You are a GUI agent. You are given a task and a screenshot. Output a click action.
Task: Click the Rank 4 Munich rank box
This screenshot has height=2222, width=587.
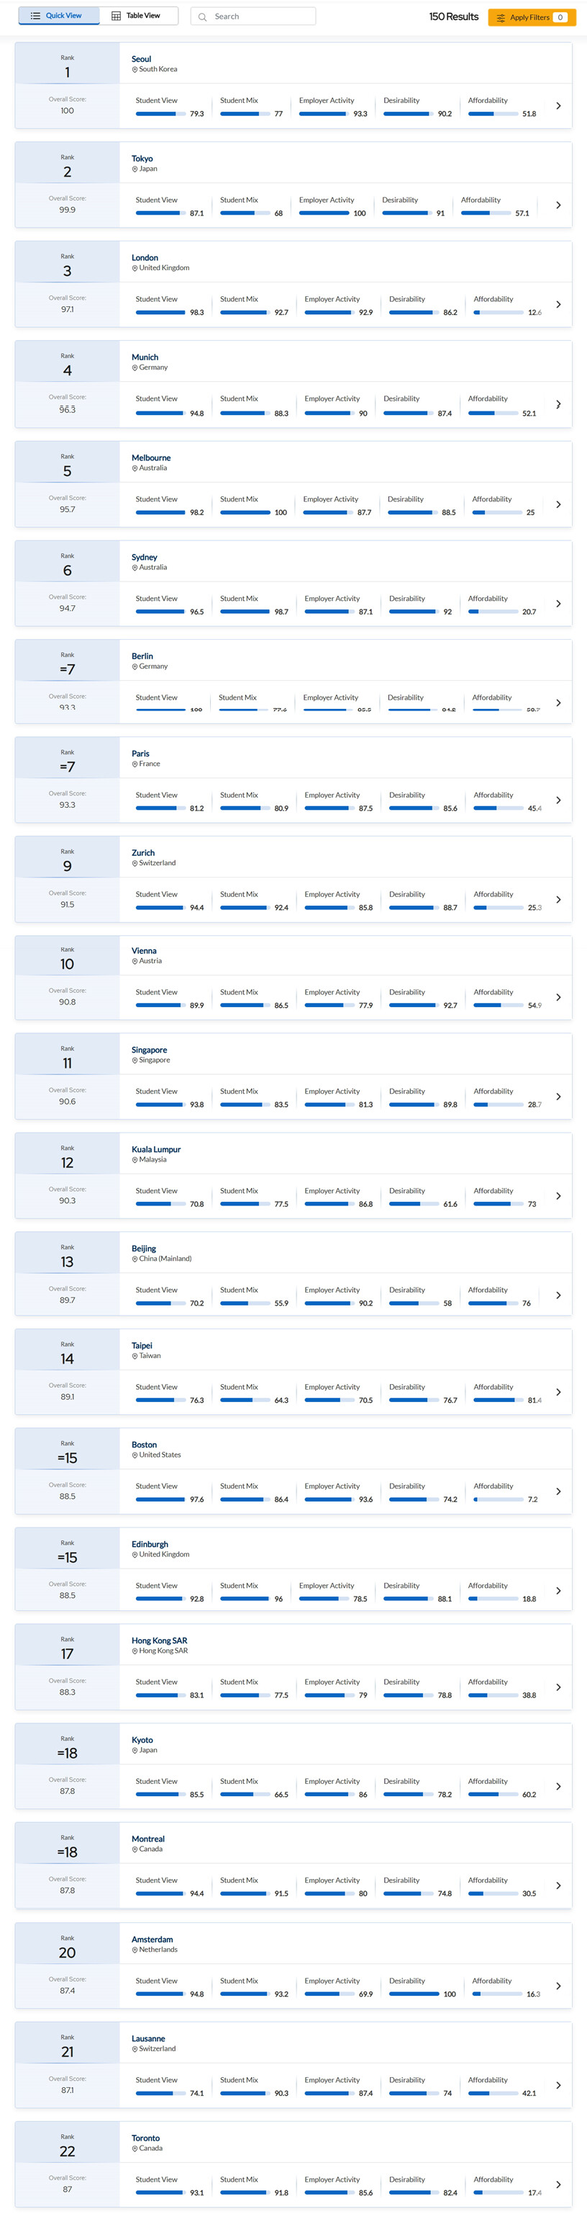point(67,364)
